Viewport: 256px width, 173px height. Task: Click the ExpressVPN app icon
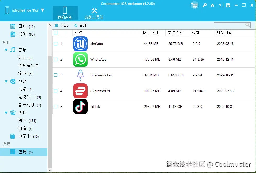[80, 91]
